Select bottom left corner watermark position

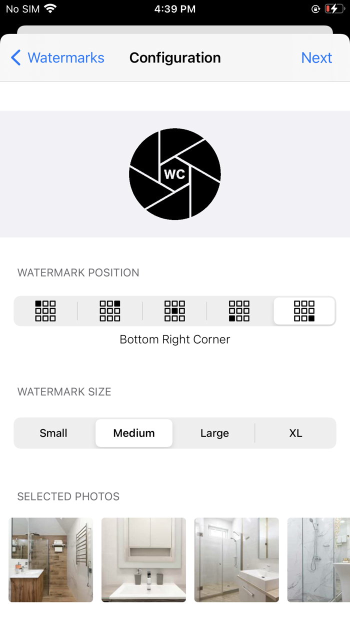click(239, 311)
